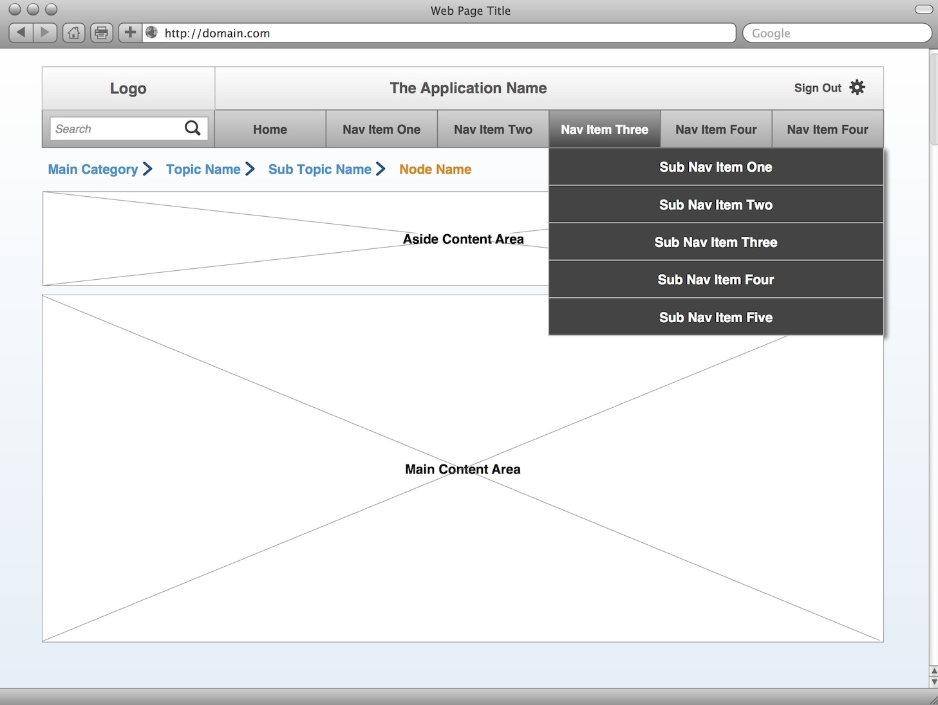Click the browser back arrow button
This screenshot has width=938, height=705.
[x=21, y=32]
